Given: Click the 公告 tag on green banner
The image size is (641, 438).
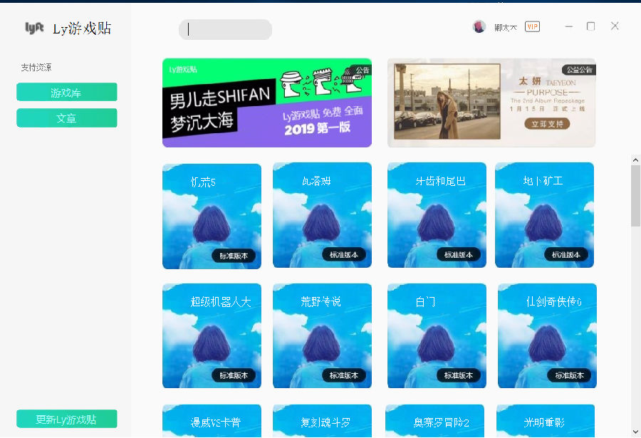Looking at the screenshot, I should (362, 70).
